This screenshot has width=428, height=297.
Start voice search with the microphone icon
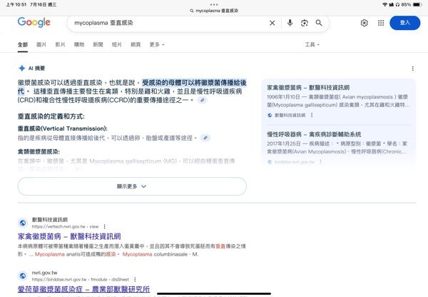tap(290, 23)
